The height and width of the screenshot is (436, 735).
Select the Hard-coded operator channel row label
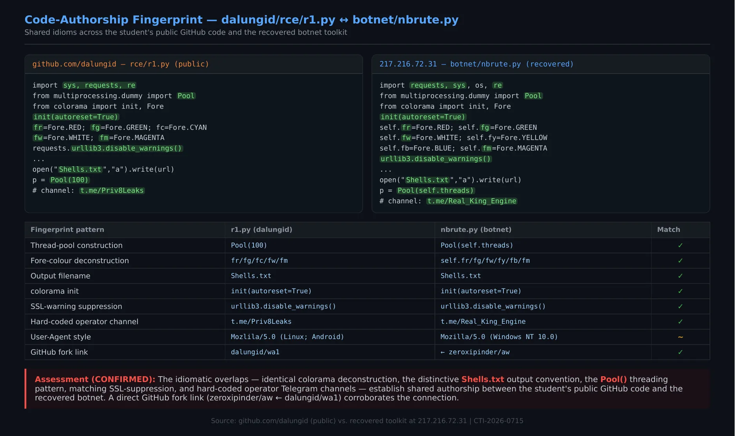point(84,322)
